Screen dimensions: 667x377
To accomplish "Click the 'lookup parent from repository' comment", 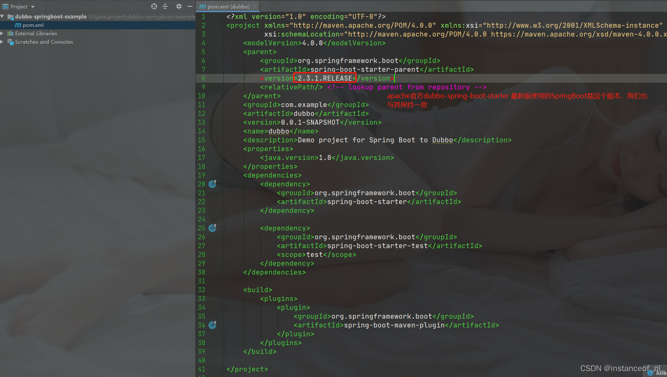I will point(407,87).
